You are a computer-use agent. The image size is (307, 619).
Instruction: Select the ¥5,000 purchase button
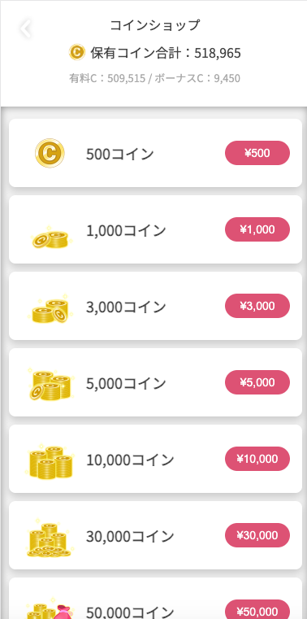coord(257,382)
